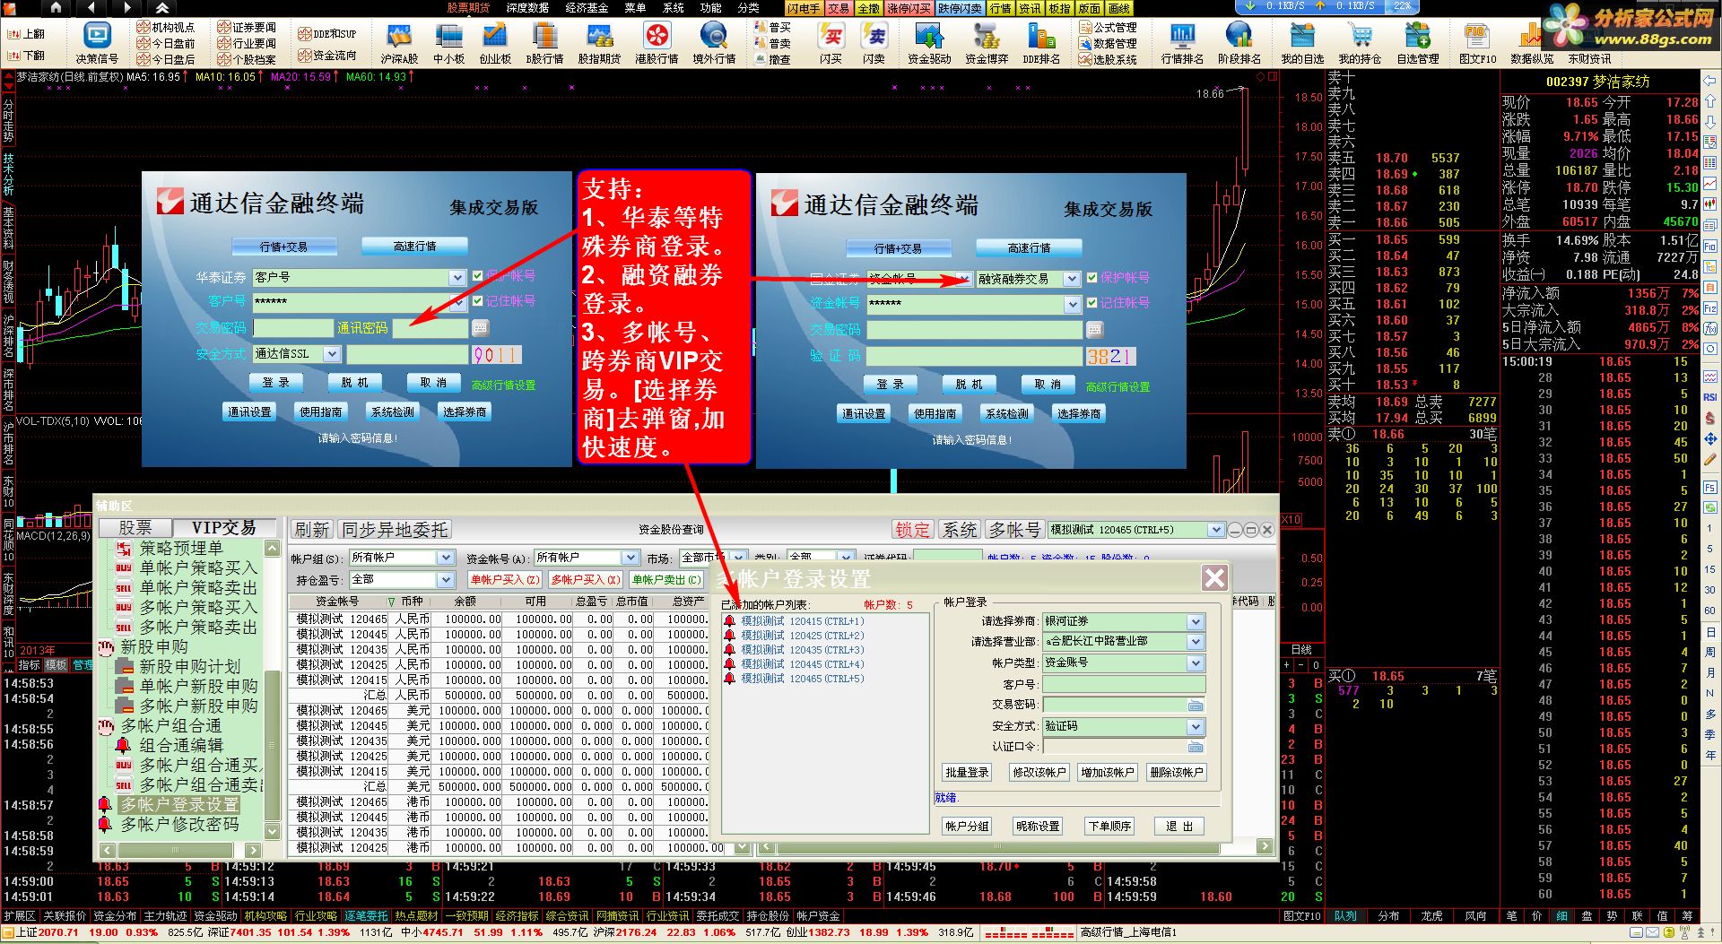
Task: Click the 增加该帐户 button
Action: (1107, 772)
